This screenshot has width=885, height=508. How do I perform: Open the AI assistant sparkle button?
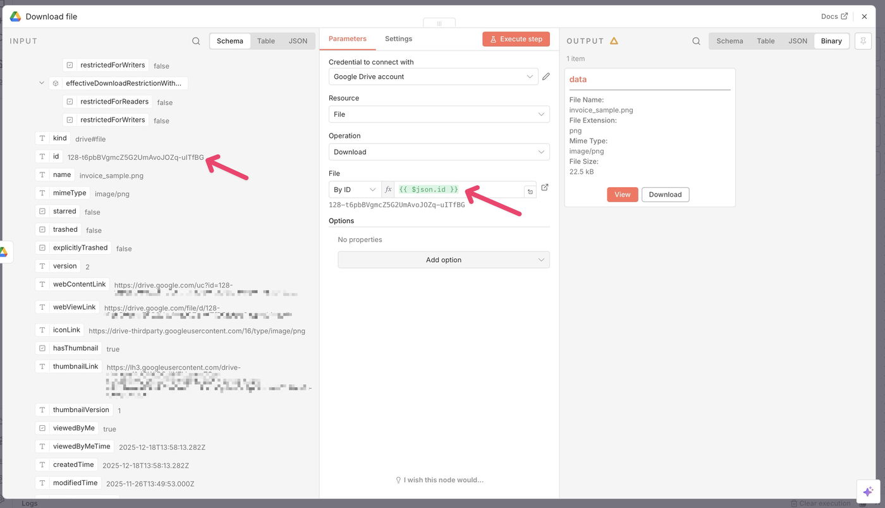click(x=868, y=492)
